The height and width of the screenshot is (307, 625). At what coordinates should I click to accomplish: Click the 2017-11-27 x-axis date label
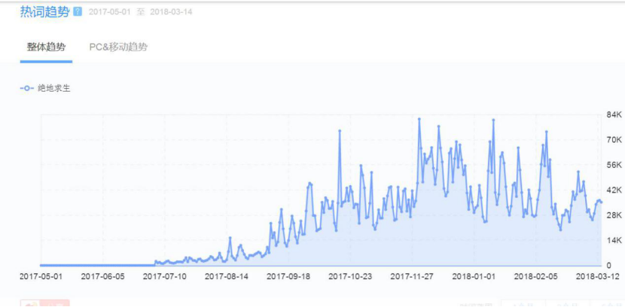411,276
